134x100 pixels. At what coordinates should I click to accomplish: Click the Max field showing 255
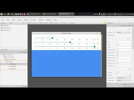[x=124, y=44]
